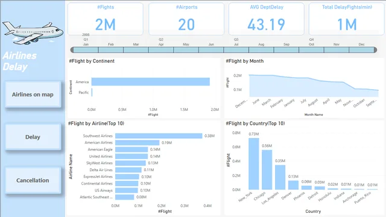Click the Chicago column in country chart

click(x=267, y=170)
